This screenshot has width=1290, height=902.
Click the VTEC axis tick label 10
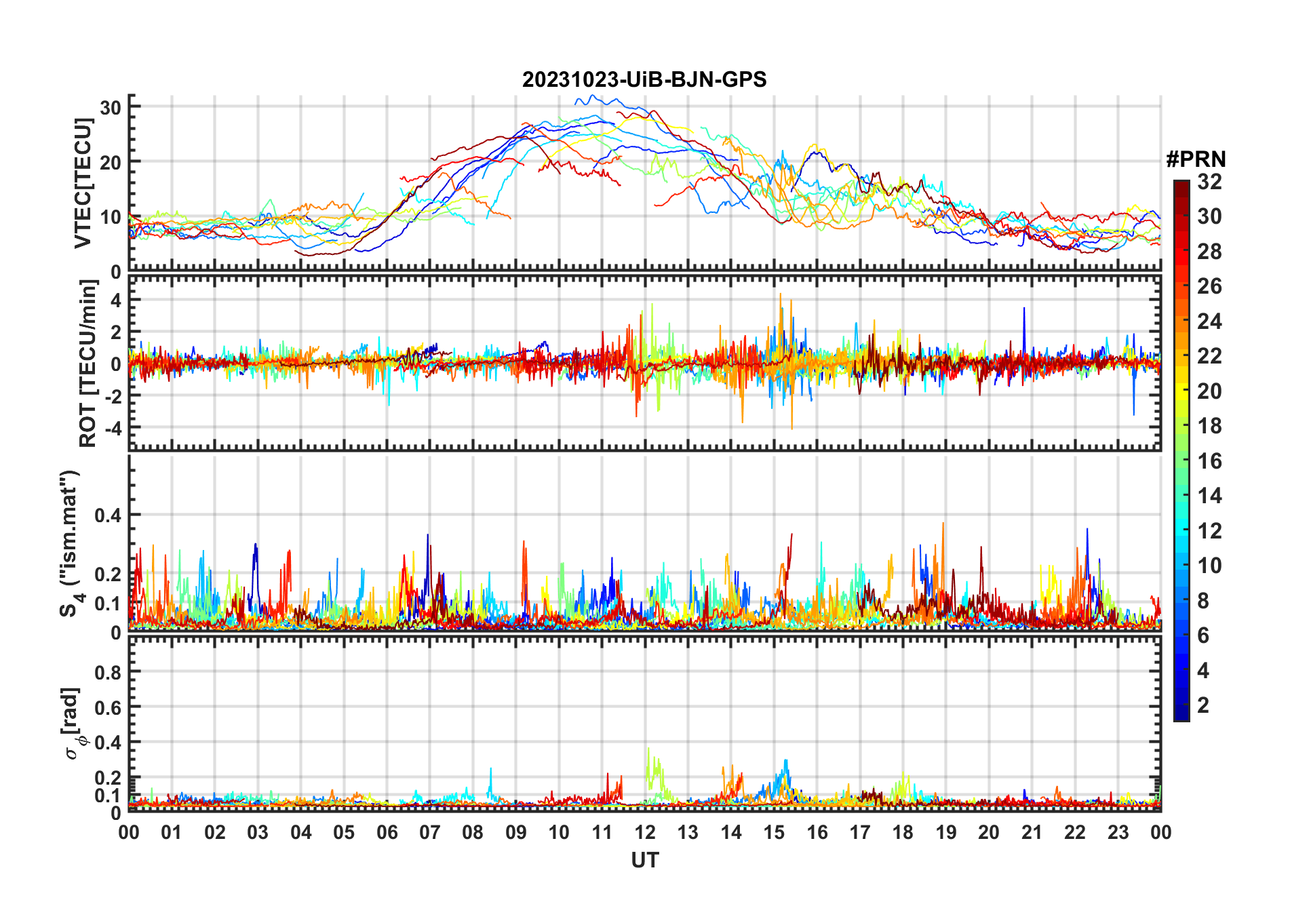click(111, 217)
